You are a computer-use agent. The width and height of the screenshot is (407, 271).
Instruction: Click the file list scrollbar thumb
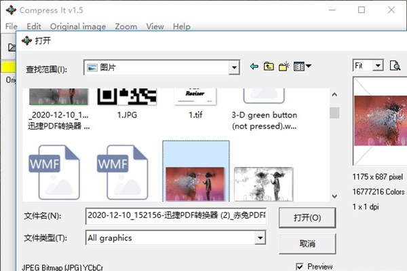pos(334,113)
